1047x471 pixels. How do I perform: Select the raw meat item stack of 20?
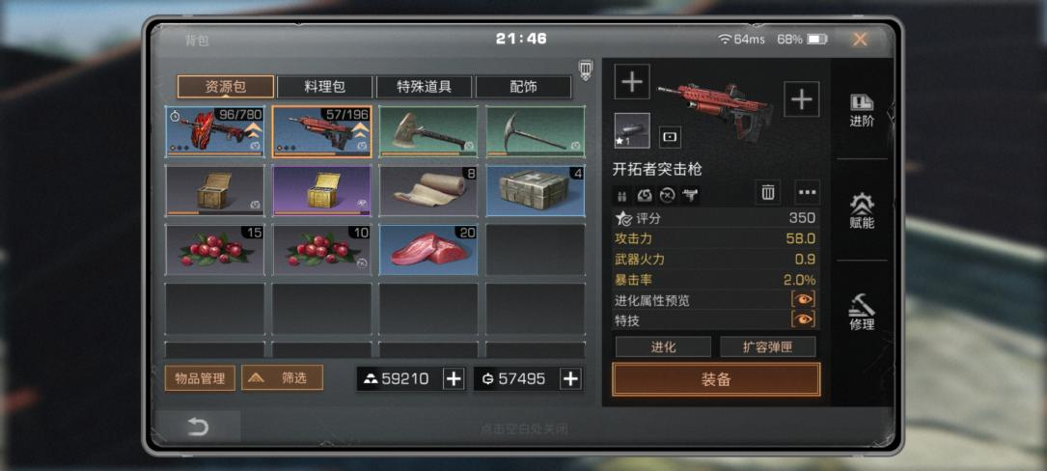pyautogui.click(x=428, y=250)
